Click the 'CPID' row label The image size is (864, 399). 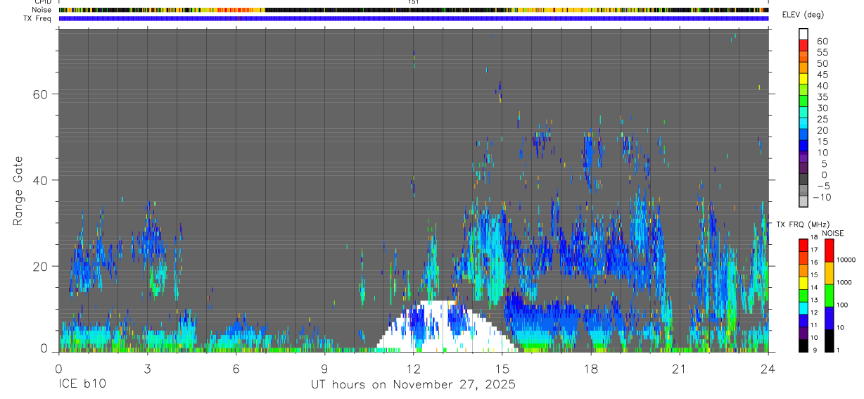click(42, 2)
